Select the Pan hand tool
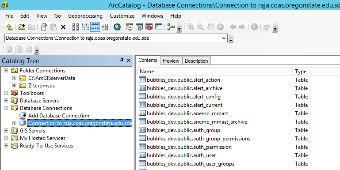Viewport: 340px width, 170px height. coord(210,27)
